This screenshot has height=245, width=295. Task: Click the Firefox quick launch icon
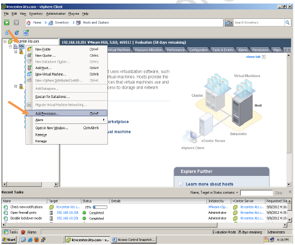point(37,240)
